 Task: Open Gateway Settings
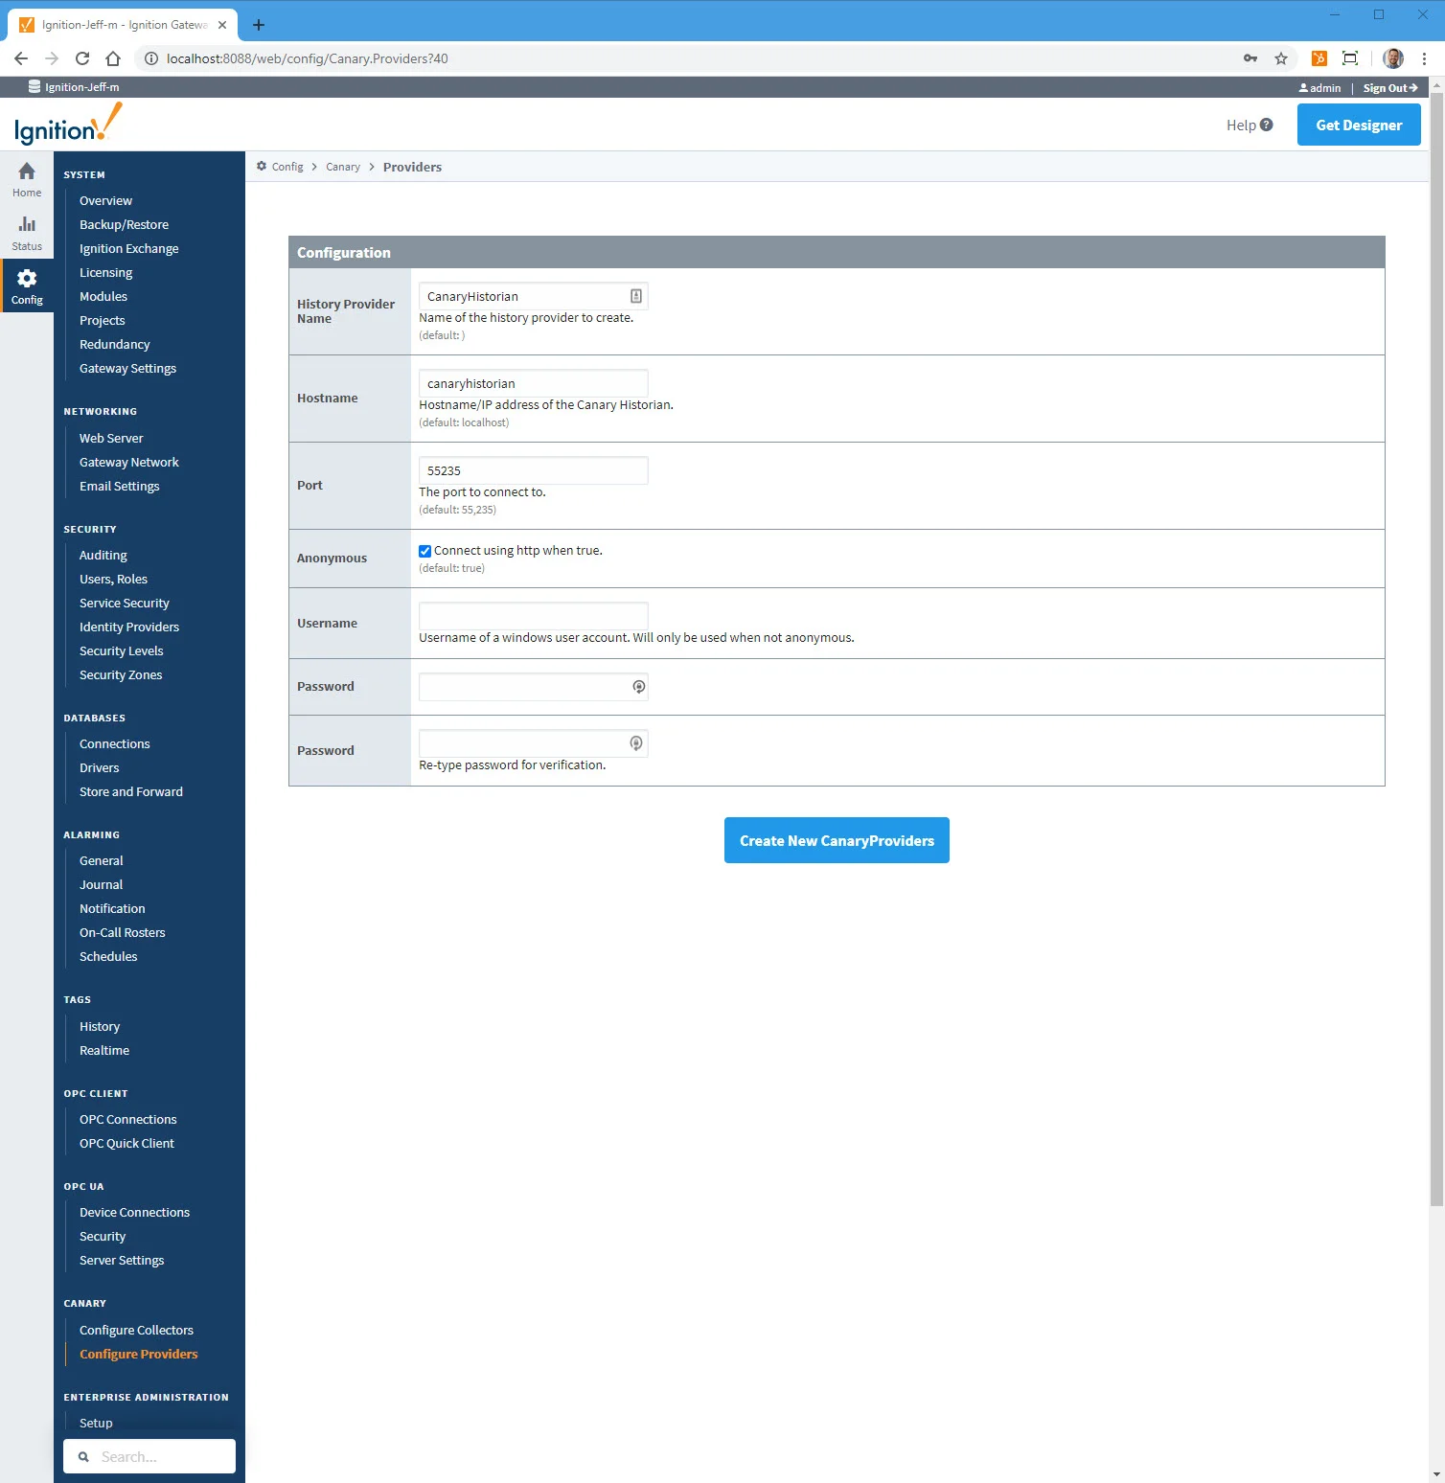point(127,369)
